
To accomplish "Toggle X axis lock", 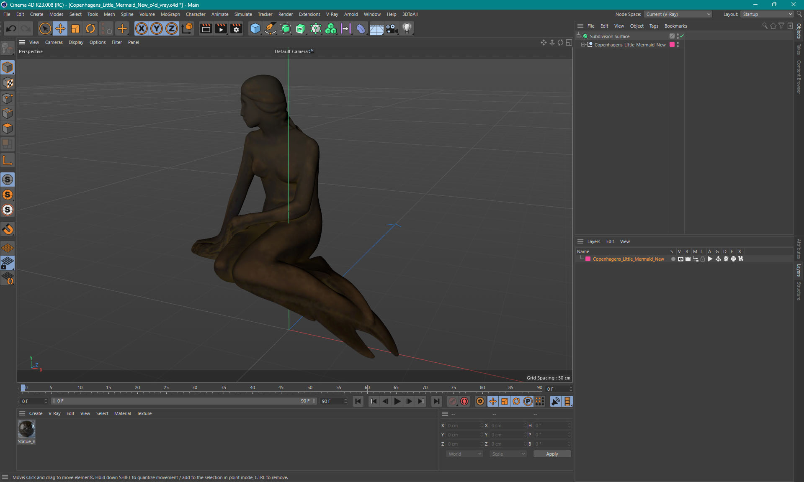I will (x=142, y=28).
